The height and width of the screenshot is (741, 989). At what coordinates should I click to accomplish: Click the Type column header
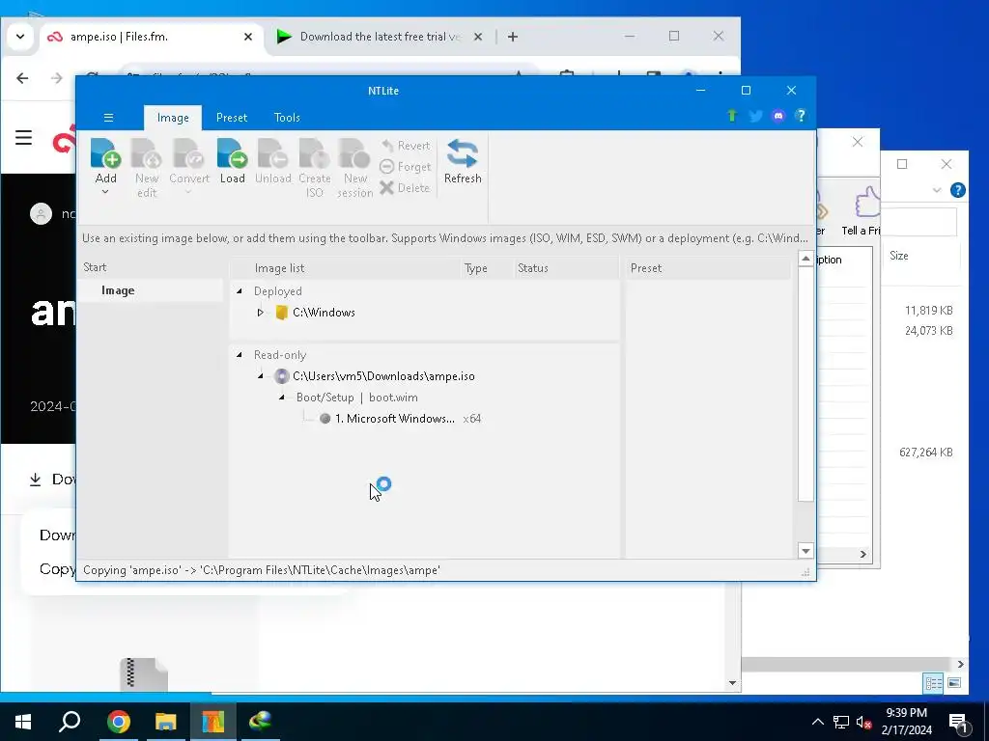coord(475,268)
